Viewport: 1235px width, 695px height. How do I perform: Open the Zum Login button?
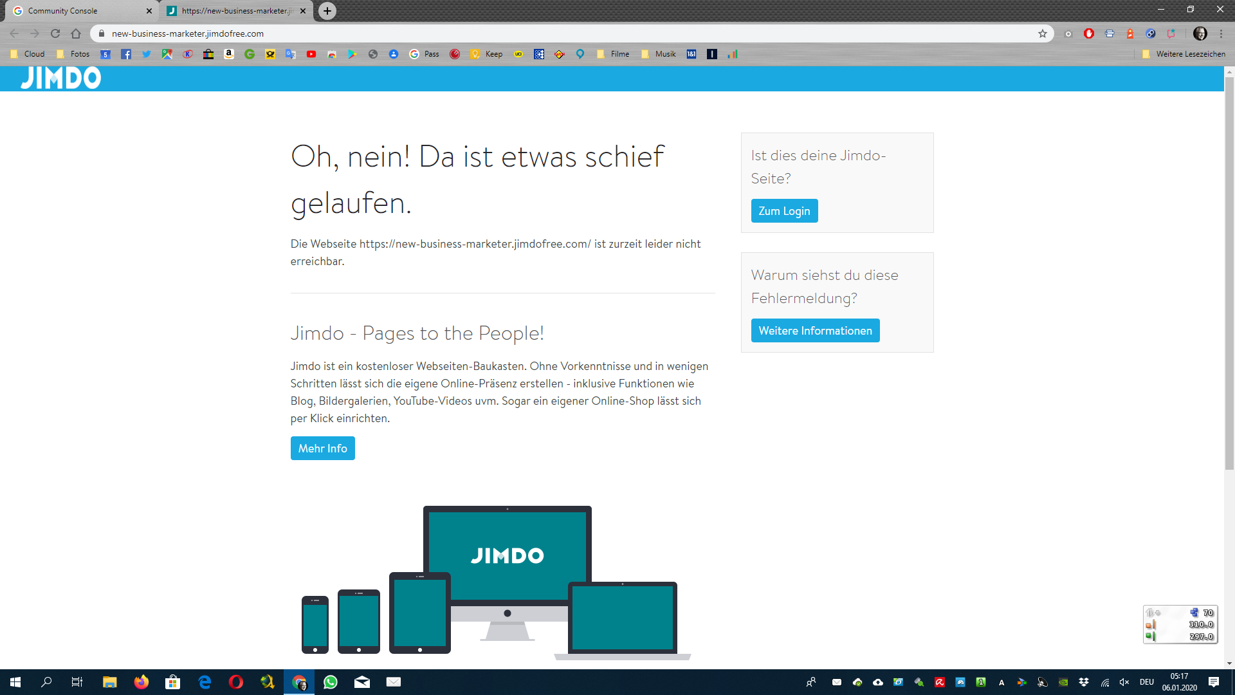(x=784, y=211)
